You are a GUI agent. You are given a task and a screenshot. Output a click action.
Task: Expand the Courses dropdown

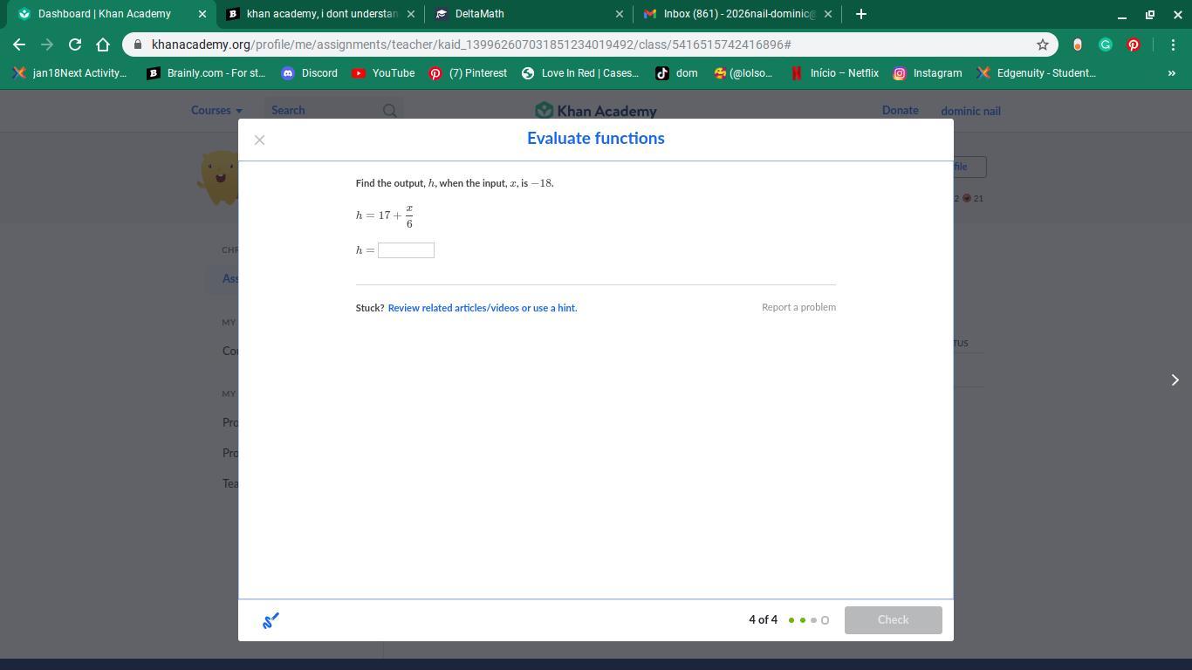(x=216, y=111)
